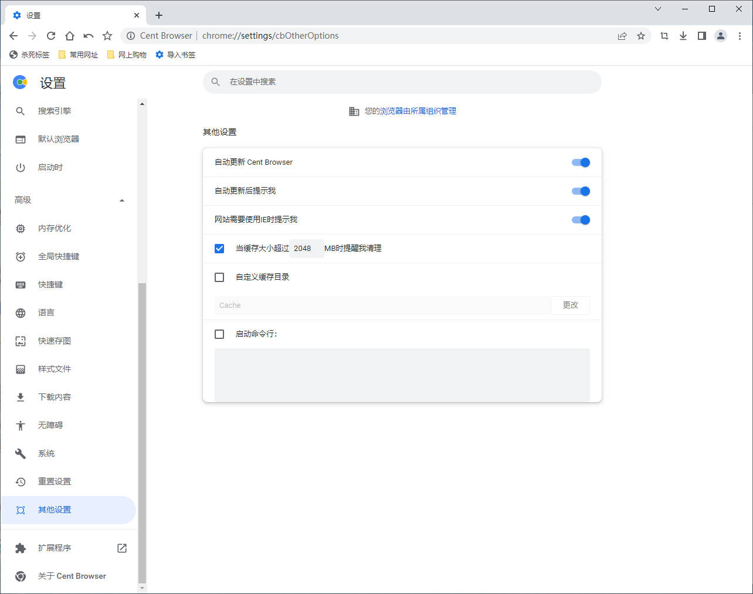Go back with the browser back arrow
Image resolution: width=753 pixels, height=594 pixels.
coord(13,36)
